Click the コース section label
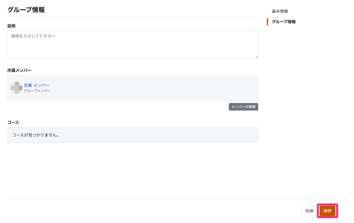Image resolution: width=354 pixels, height=223 pixels. coord(13,122)
